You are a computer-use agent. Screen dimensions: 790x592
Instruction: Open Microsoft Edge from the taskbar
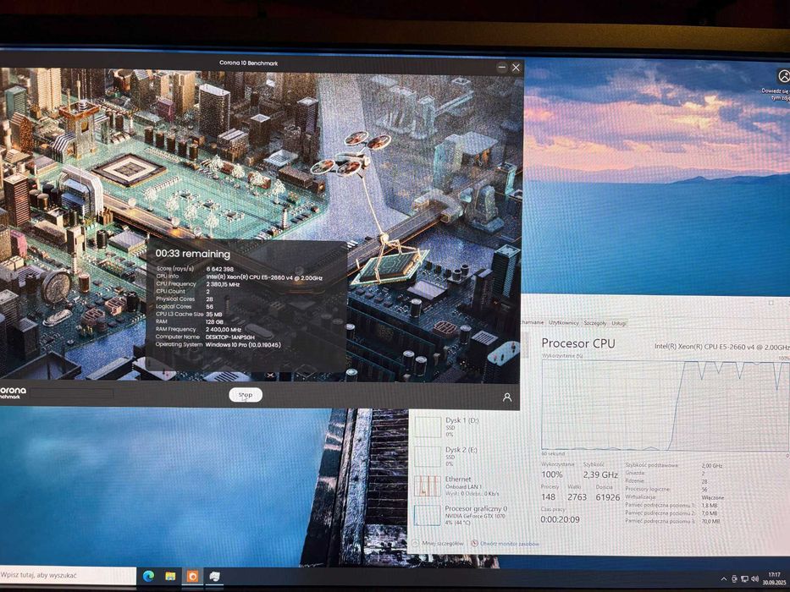[x=148, y=576]
